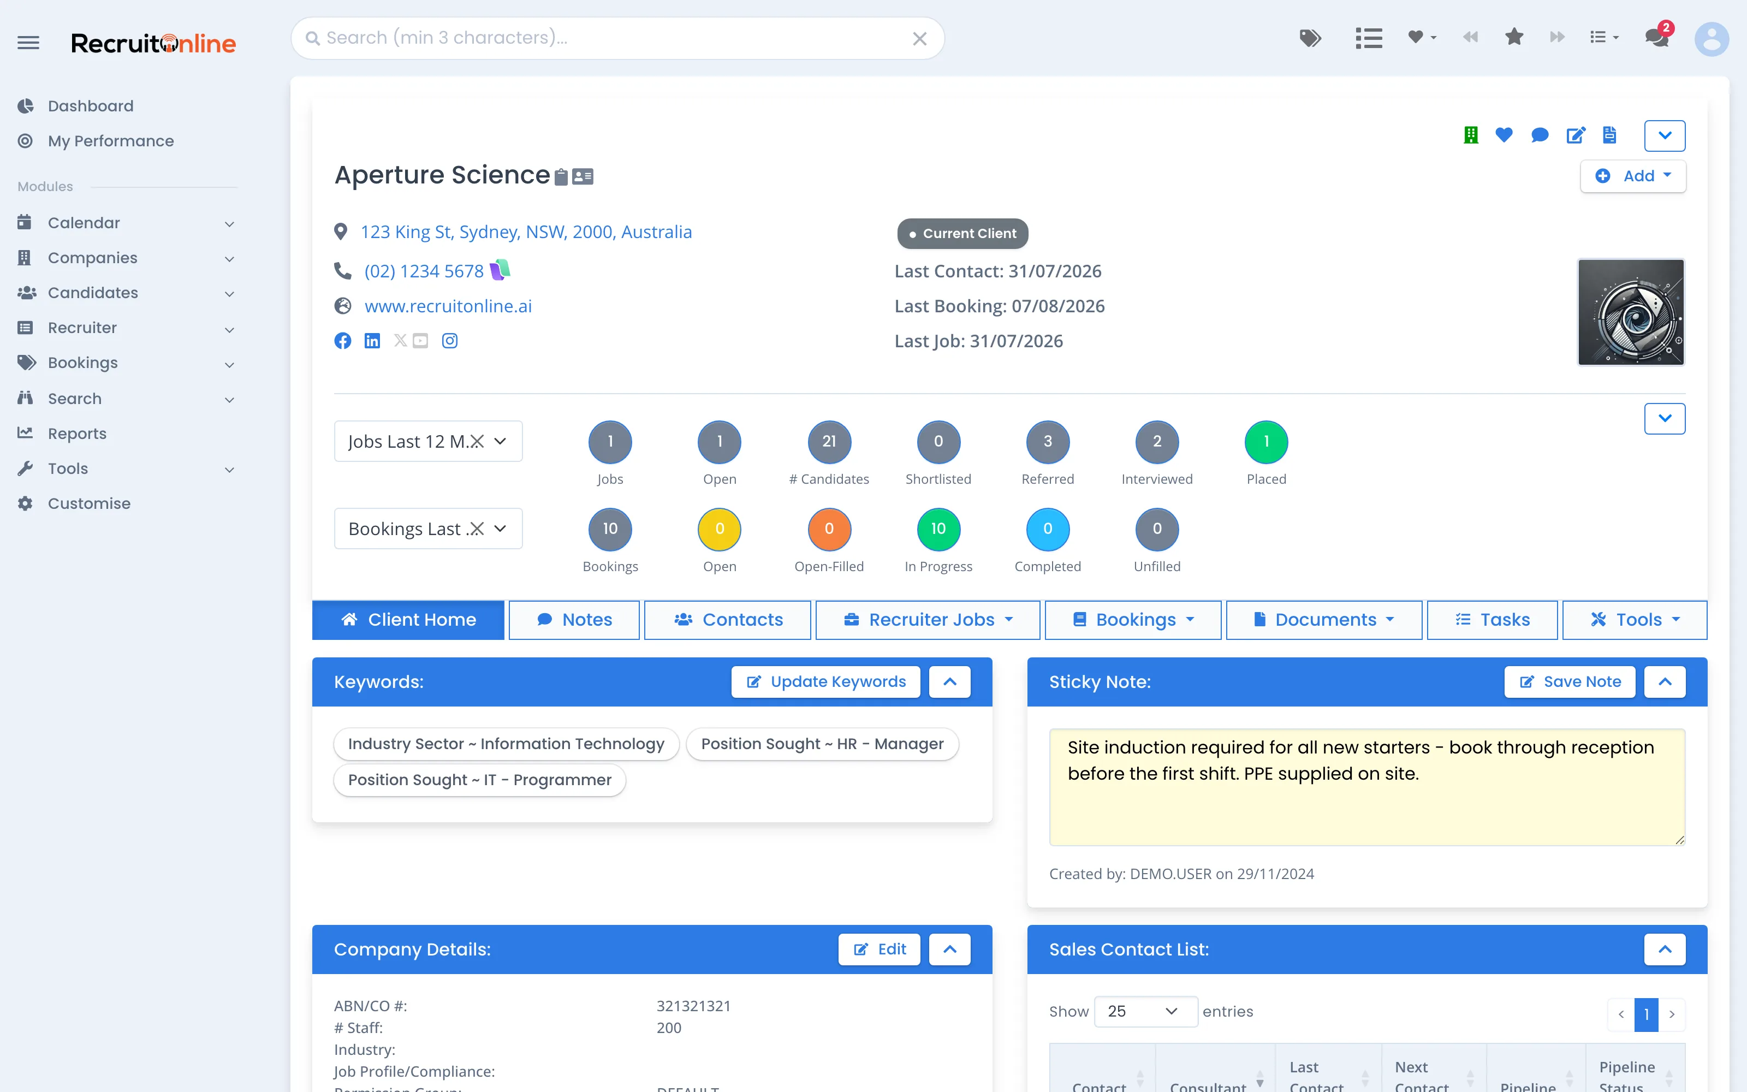Call the phone number (02) 1234 5678
The image size is (1747, 1092).
click(x=424, y=271)
